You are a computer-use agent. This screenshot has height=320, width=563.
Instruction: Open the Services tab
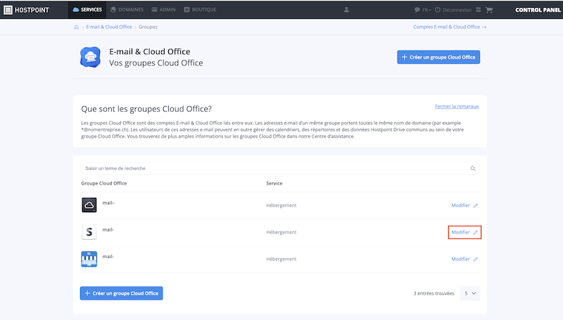tap(87, 10)
